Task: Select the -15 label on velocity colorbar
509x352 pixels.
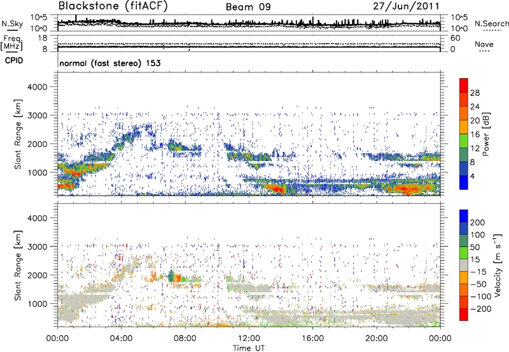Action: (x=478, y=272)
